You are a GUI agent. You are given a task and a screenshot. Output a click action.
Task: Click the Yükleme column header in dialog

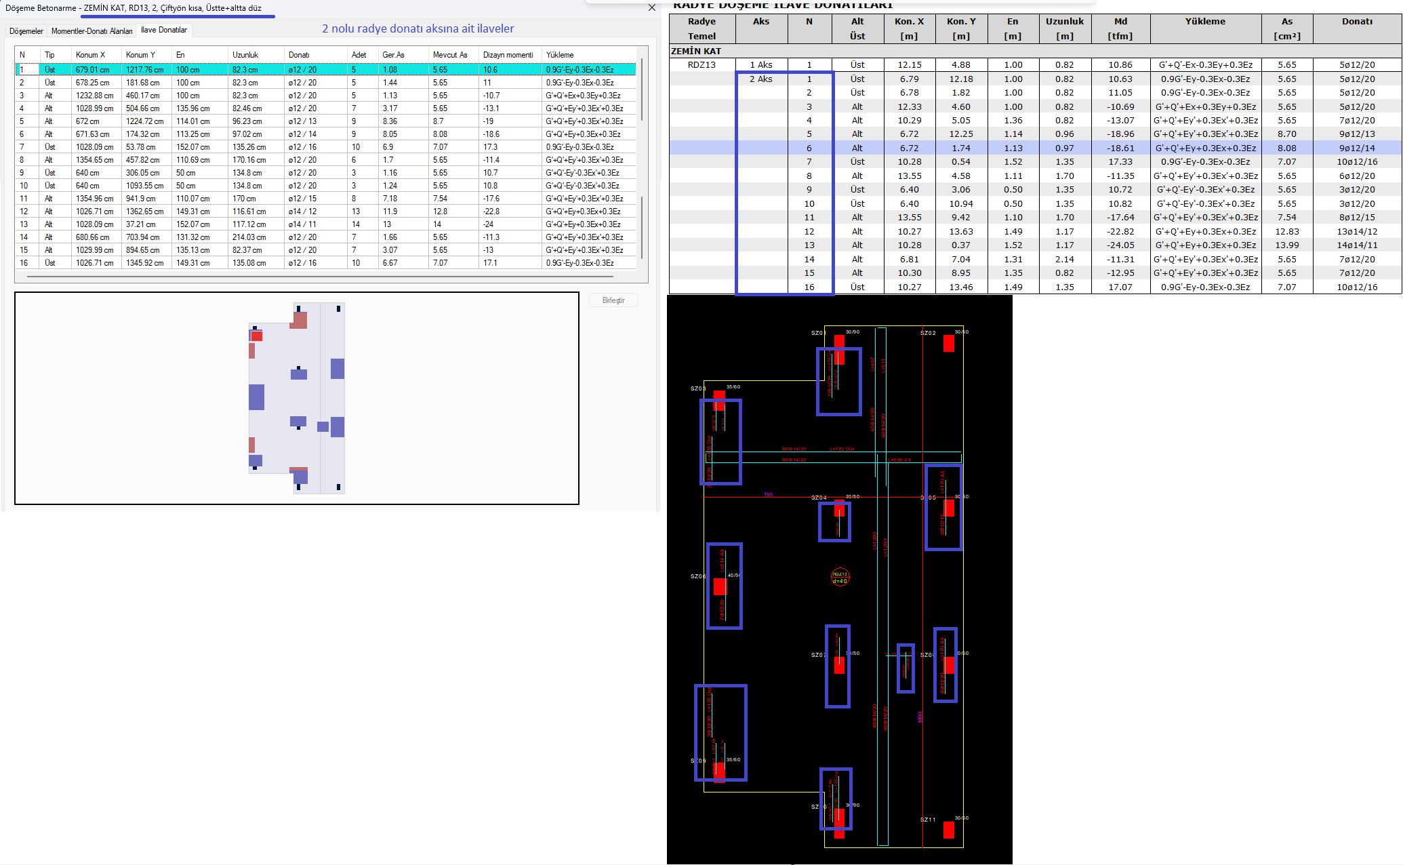tap(588, 55)
